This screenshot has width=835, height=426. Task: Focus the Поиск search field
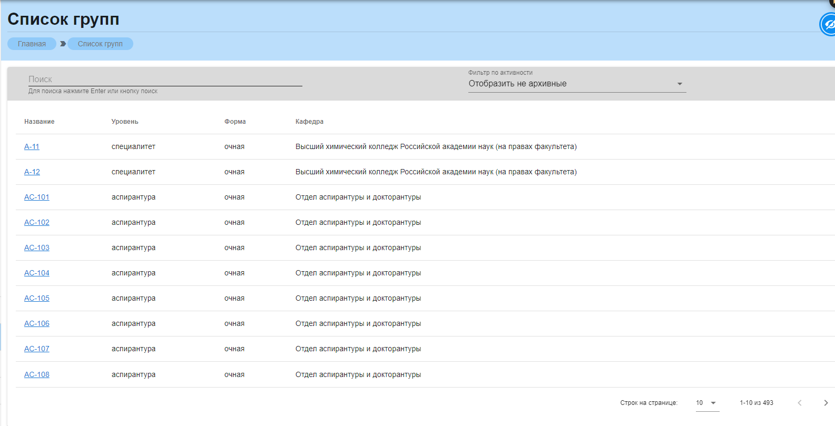pos(165,80)
